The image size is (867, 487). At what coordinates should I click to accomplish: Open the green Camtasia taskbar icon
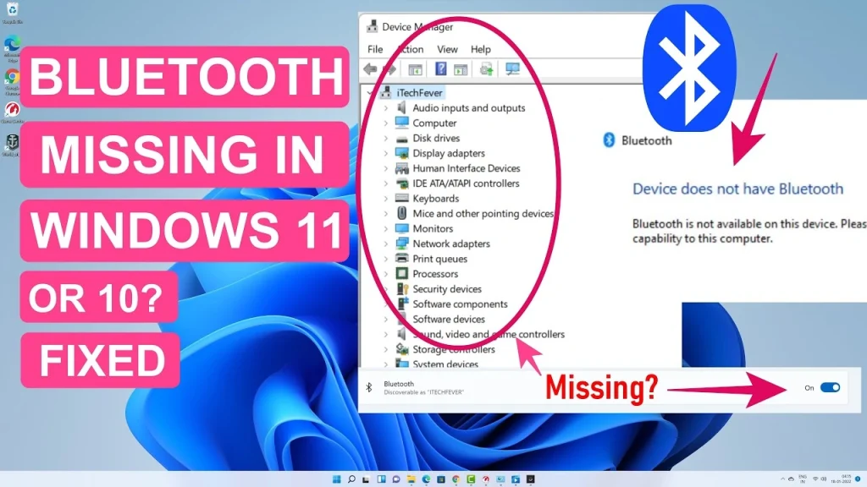[x=471, y=479]
